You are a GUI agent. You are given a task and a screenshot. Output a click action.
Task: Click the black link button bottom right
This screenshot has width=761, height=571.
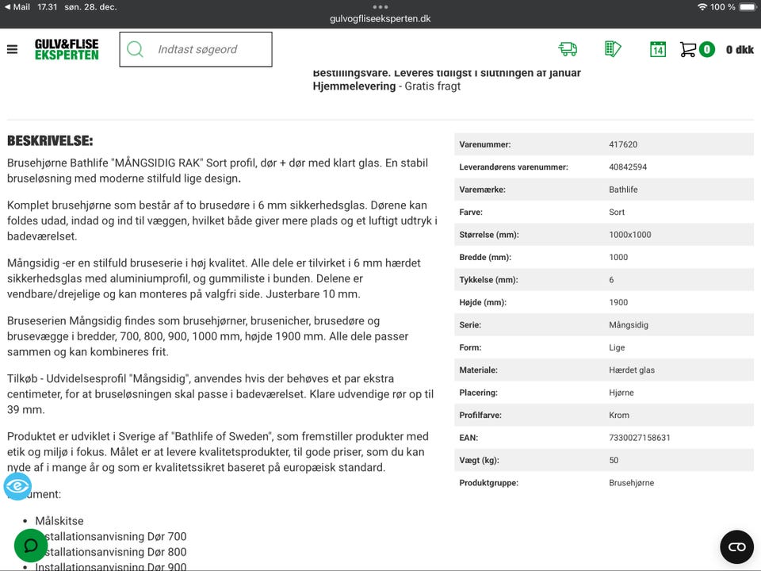736,546
